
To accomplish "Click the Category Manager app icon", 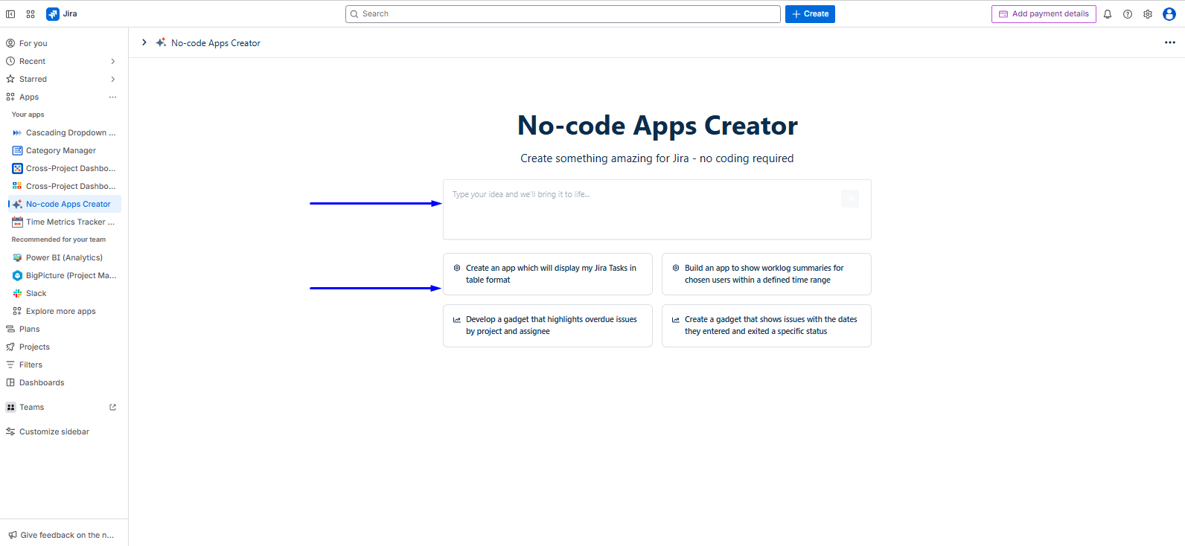I will [x=17, y=150].
